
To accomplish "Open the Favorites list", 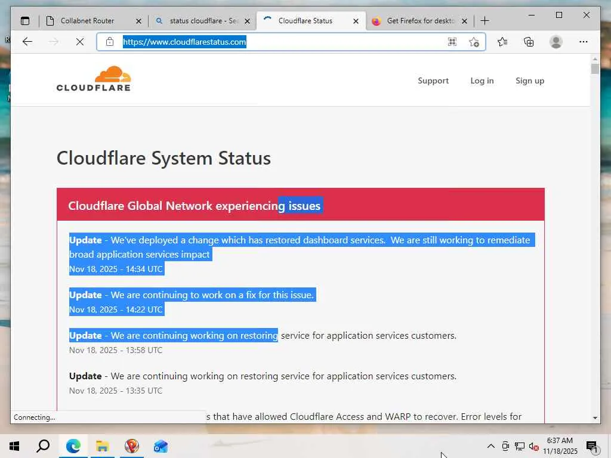I will (502, 42).
